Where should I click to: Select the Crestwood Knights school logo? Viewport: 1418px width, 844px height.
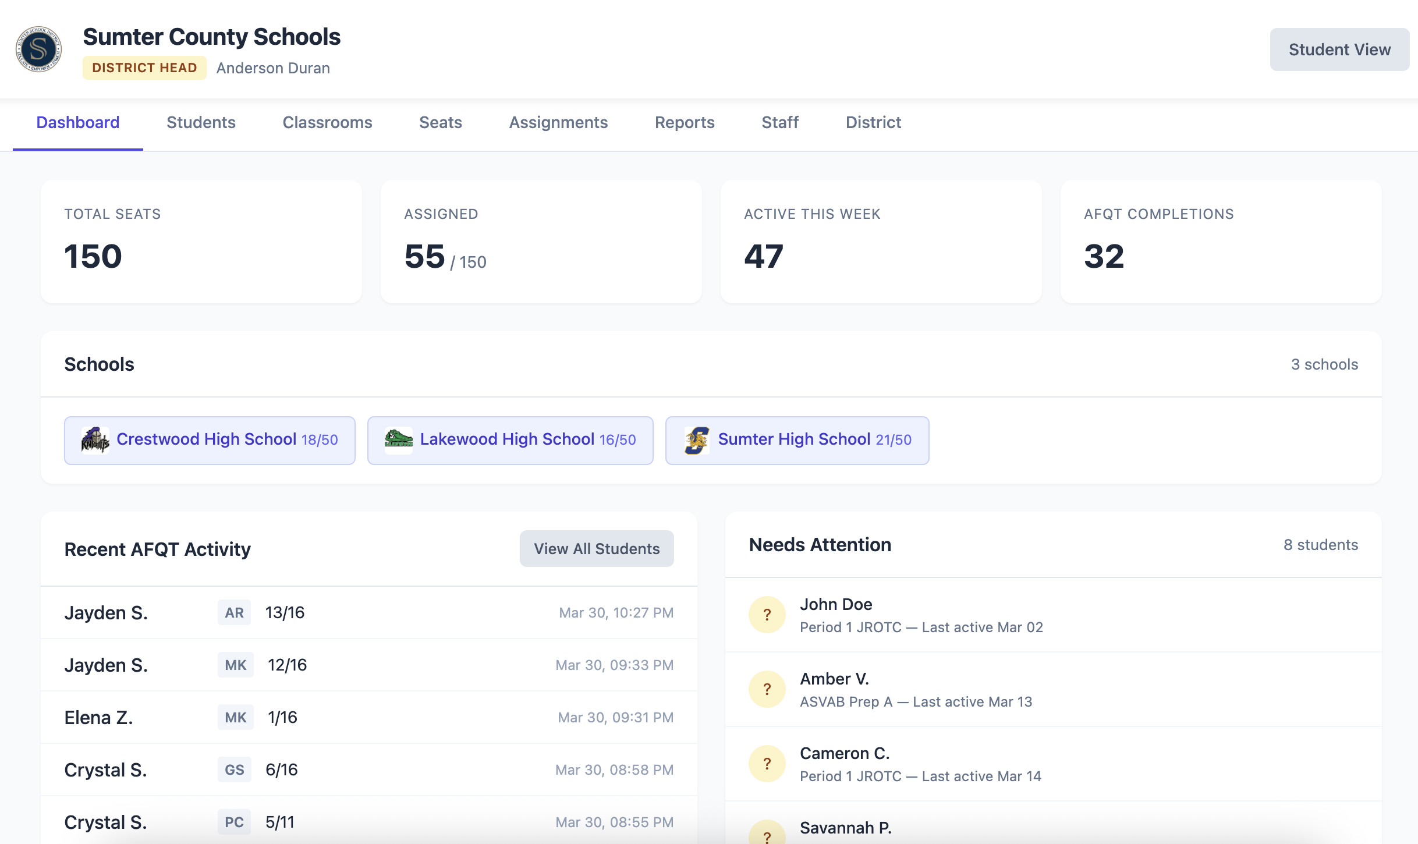97,440
